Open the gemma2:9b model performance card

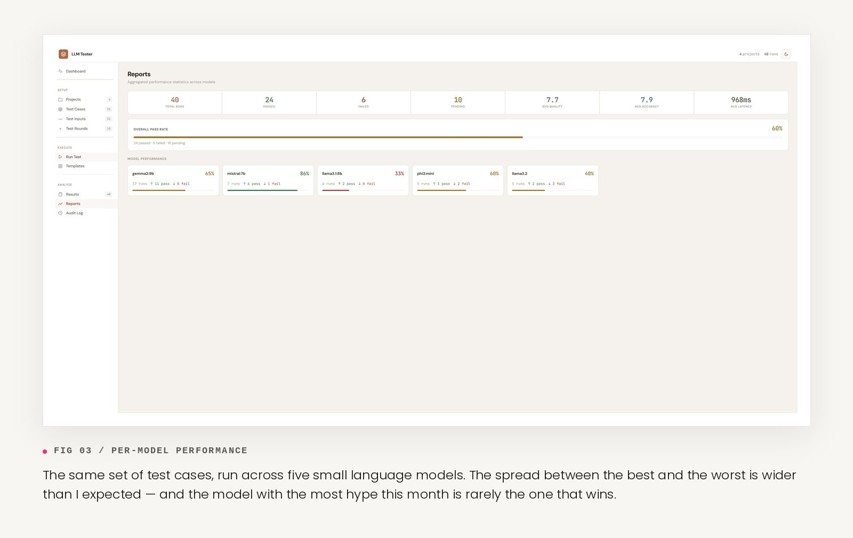[173, 180]
